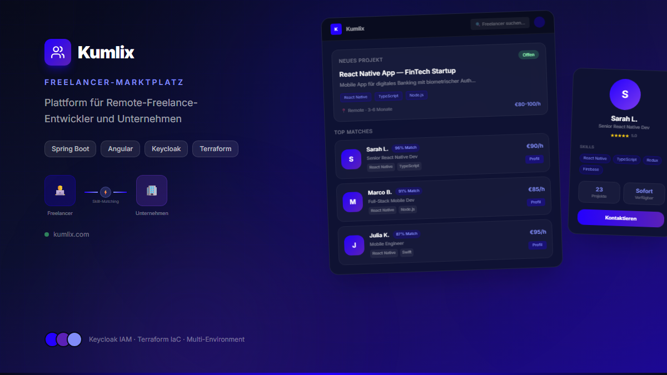Viewport: 667px width, 375px height.
Task: Select the Keycloak tag
Action: click(x=166, y=149)
